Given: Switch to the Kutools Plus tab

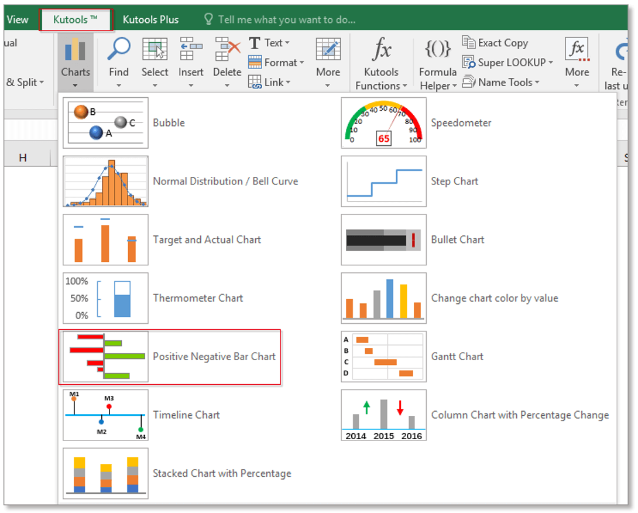Looking at the screenshot, I should click(x=151, y=19).
